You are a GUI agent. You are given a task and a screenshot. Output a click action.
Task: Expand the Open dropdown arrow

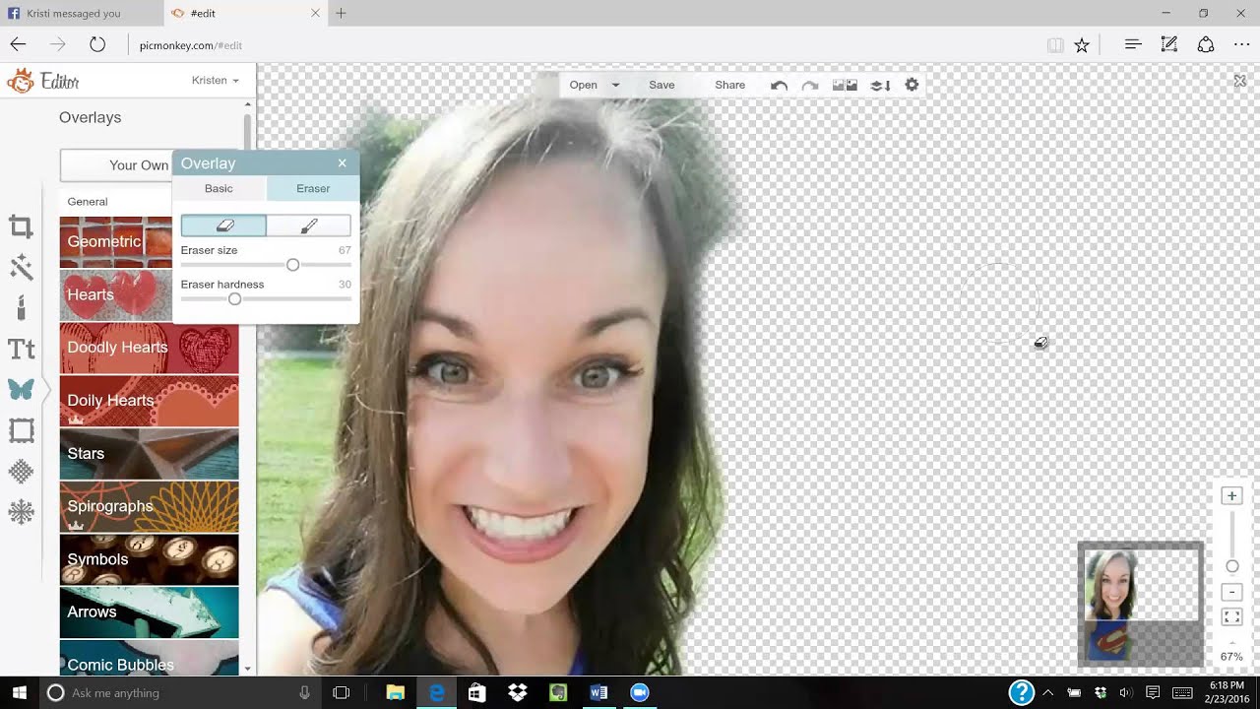615,85
